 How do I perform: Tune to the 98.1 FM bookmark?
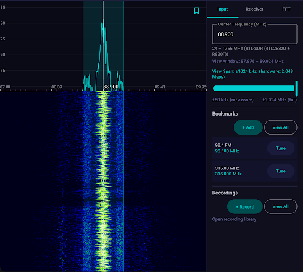pyautogui.click(x=281, y=148)
